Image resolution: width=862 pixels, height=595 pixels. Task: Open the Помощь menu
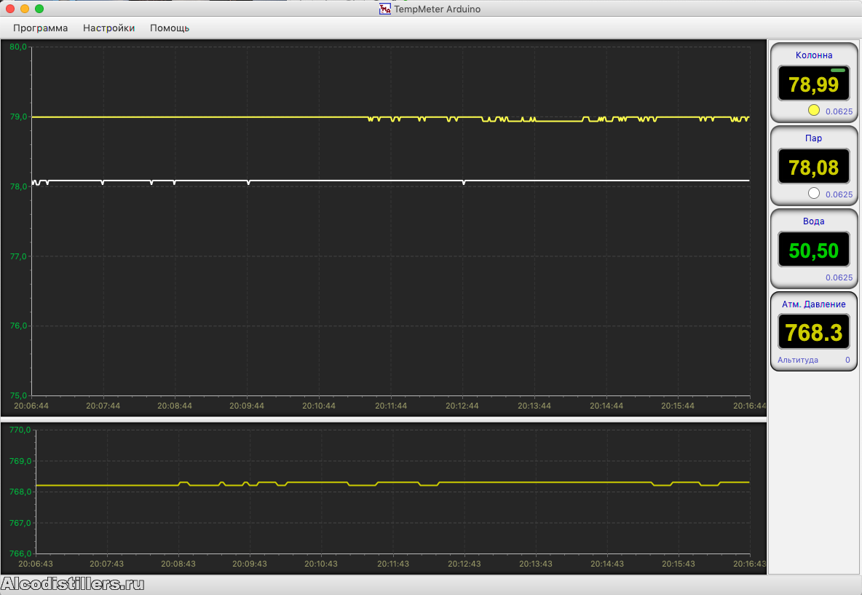tap(170, 28)
